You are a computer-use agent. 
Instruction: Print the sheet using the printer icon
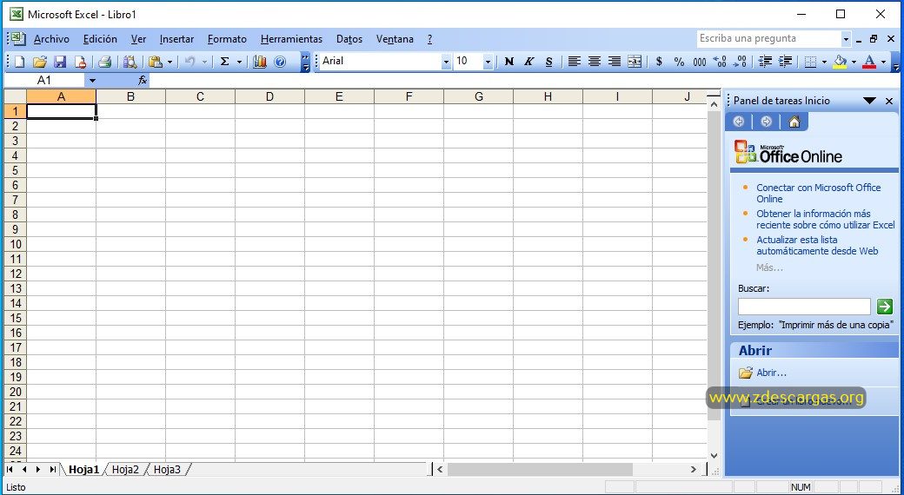pos(104,62)
